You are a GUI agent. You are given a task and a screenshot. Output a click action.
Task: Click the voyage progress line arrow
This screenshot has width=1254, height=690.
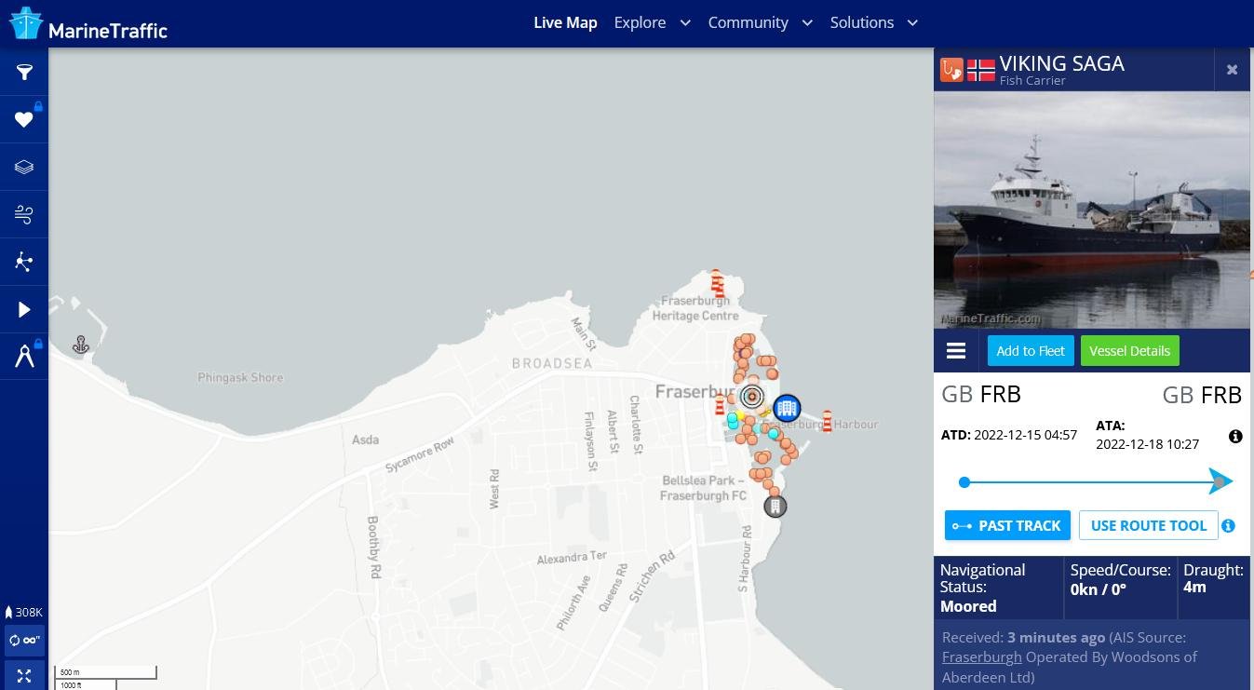point(1220,481)
